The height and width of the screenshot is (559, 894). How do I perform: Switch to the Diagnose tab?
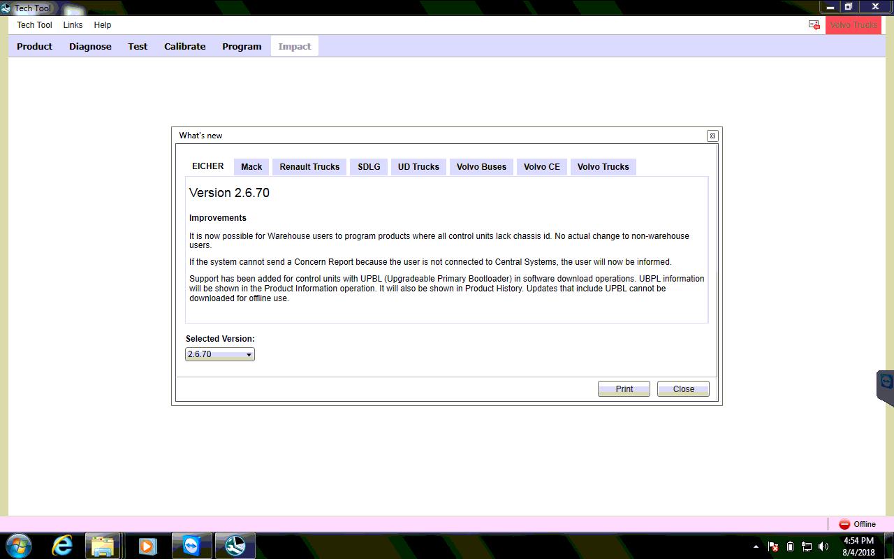[90, 46]
